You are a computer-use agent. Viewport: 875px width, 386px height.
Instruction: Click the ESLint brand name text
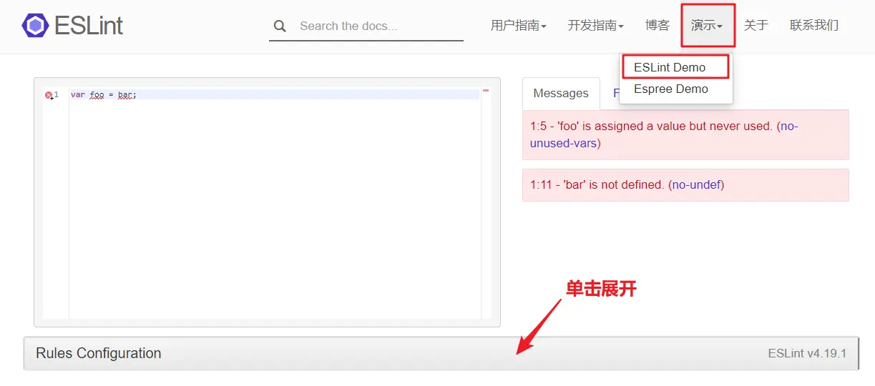click(89, 26)
